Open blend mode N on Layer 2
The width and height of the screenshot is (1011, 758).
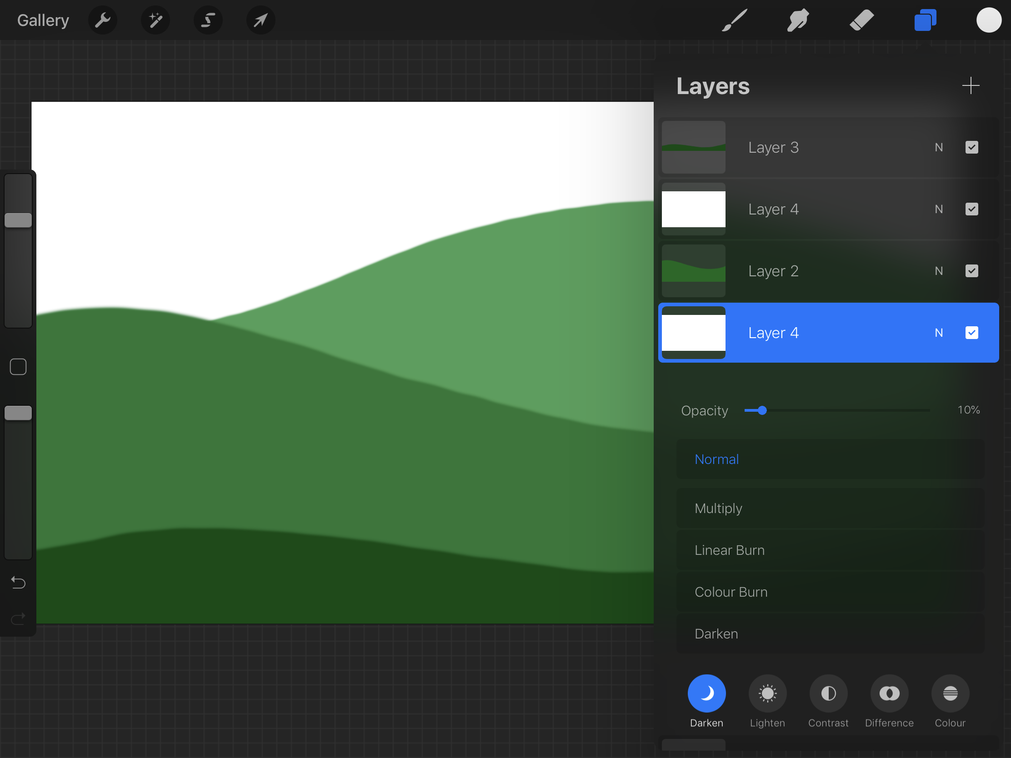(x=938, y=271)
